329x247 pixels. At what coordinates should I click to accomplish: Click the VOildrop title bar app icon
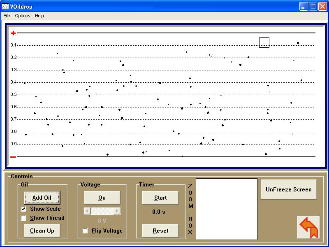click(5, 6)
